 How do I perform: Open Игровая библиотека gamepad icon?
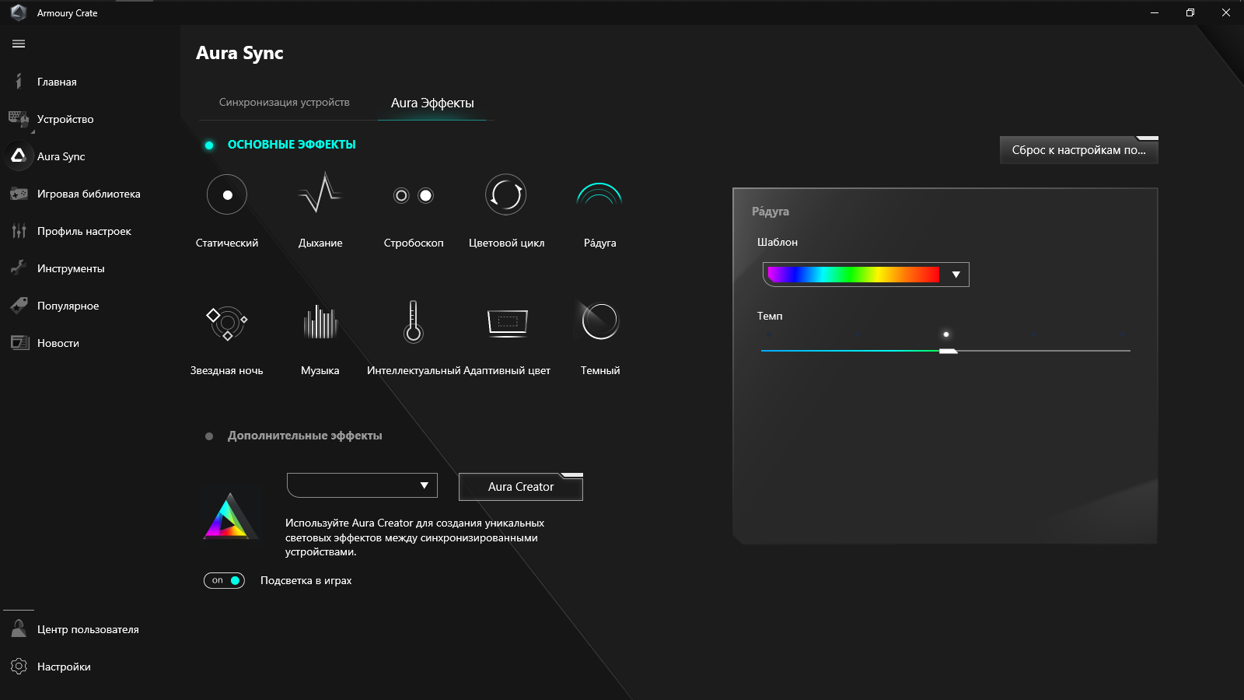pos(19,194)
